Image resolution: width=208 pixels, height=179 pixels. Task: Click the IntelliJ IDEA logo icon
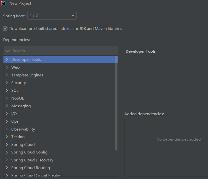3,3
